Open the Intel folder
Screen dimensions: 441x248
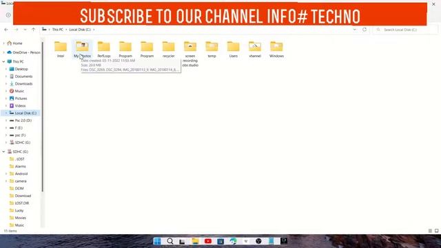[61, 50]
